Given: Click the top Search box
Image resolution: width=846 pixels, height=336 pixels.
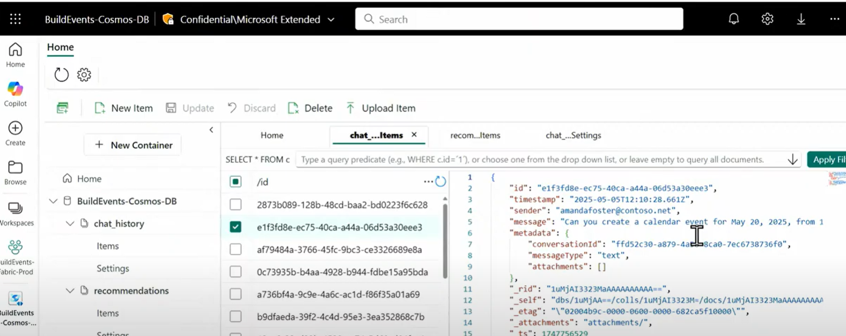Looking at the screenshot, I should pos(519,19).
